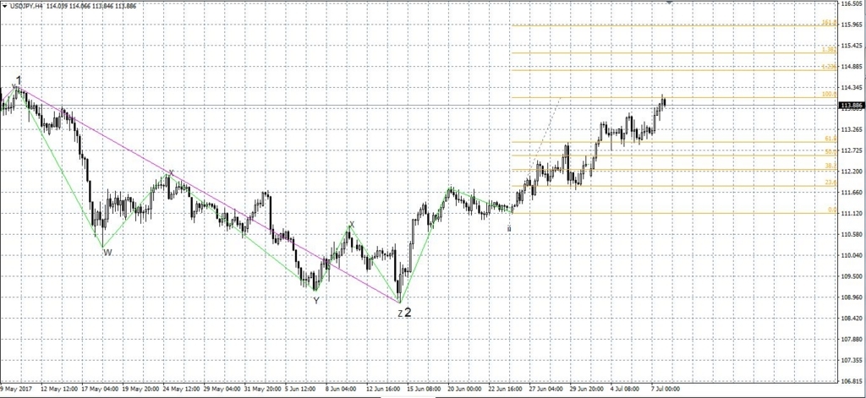Click the 108.420 price scale label
This screenshot has width=866, height=398.
click(852, 319)
